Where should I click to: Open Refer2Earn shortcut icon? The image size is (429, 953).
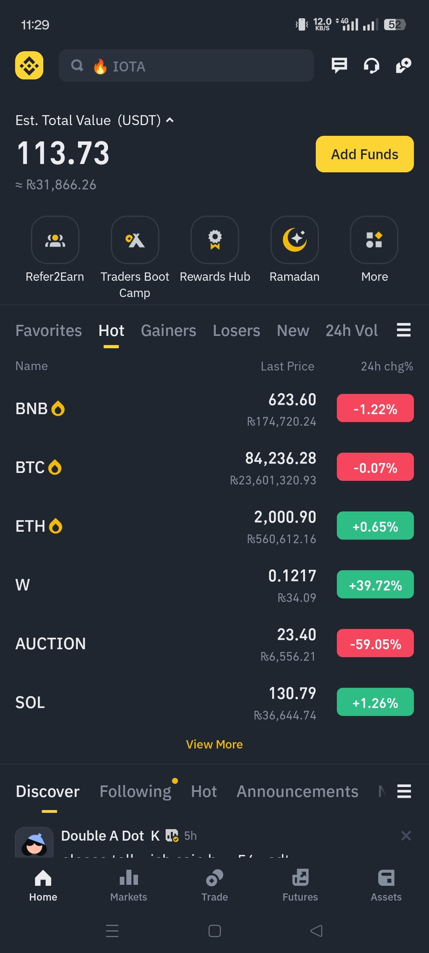point(55,240)
